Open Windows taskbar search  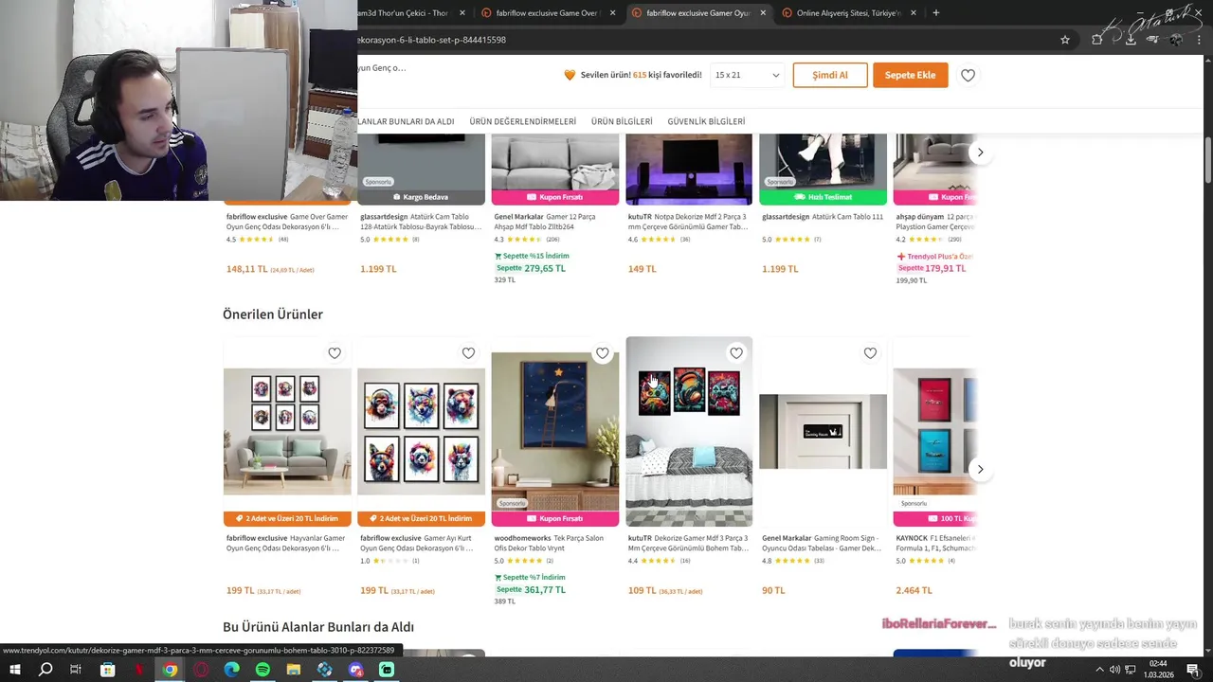45,670
